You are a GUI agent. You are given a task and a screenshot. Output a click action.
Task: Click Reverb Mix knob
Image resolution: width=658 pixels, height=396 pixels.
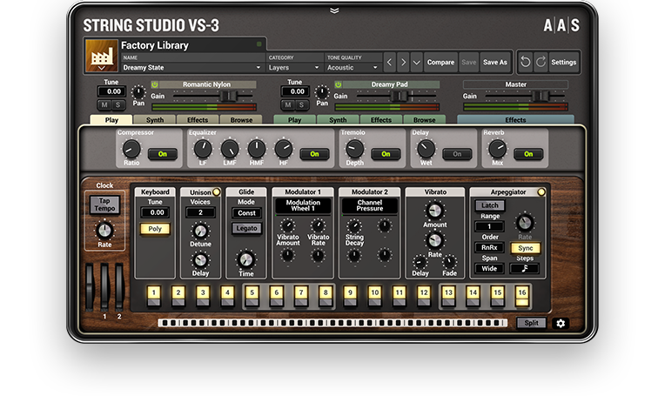point(497,149)
